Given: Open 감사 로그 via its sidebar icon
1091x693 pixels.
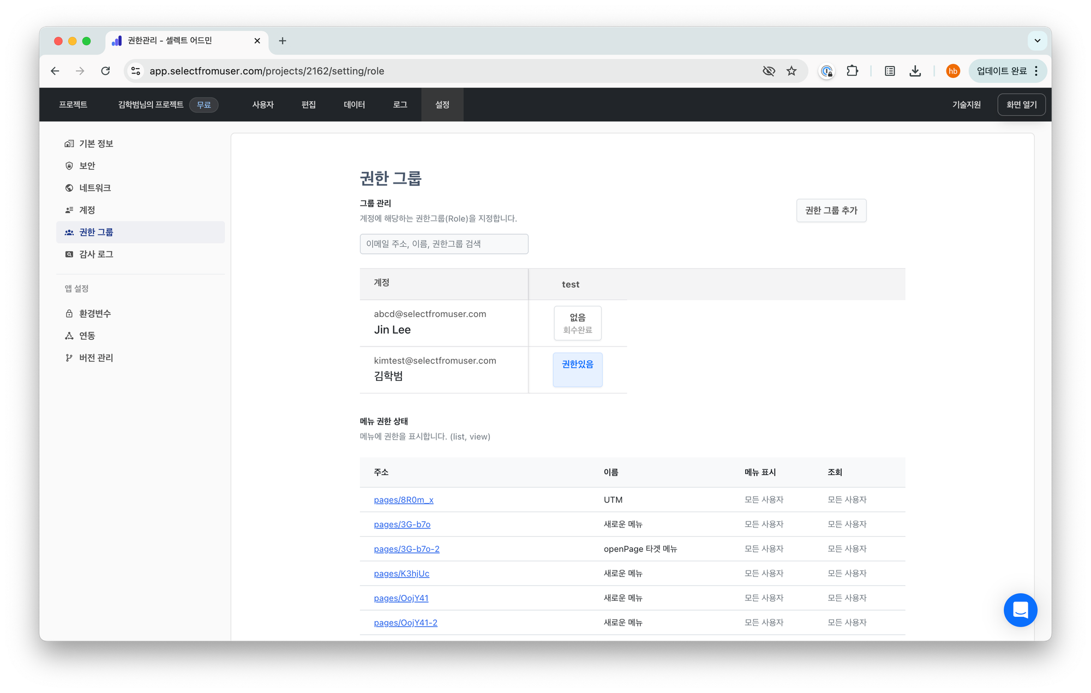Looking at the screenshot, I should (x=69, y=254).
